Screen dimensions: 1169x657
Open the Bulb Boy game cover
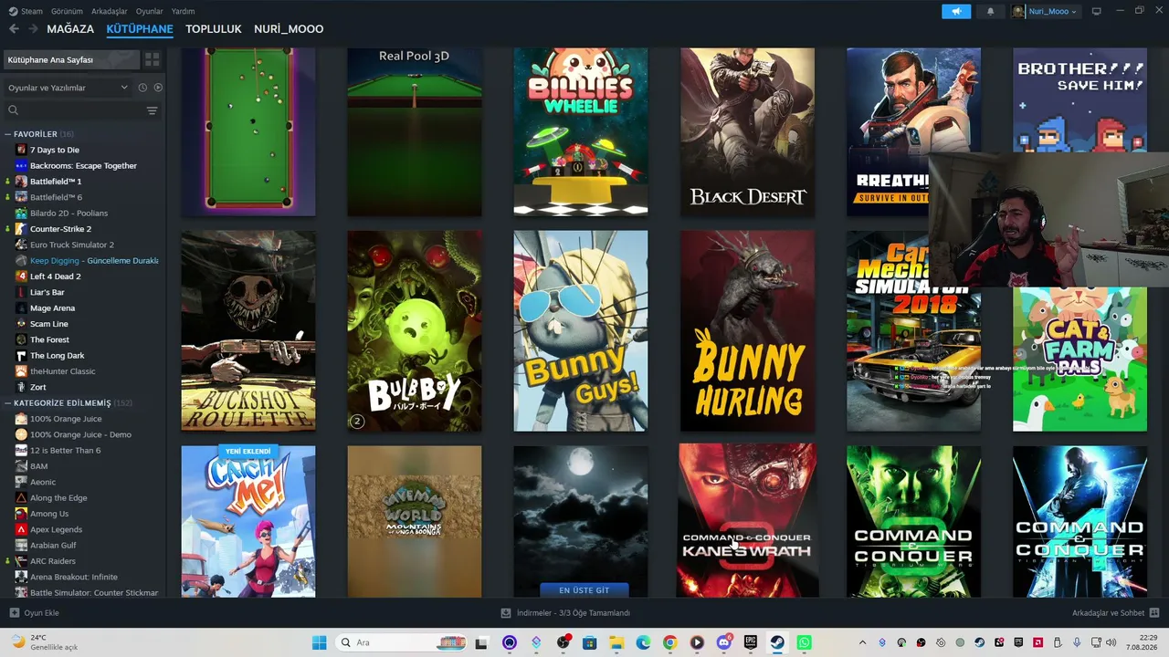tap(415, 330)
